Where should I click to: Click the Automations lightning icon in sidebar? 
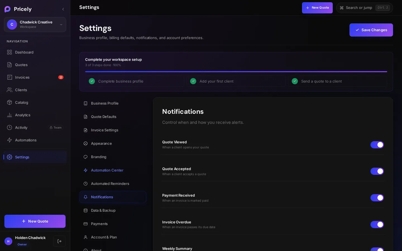(9, 140)
